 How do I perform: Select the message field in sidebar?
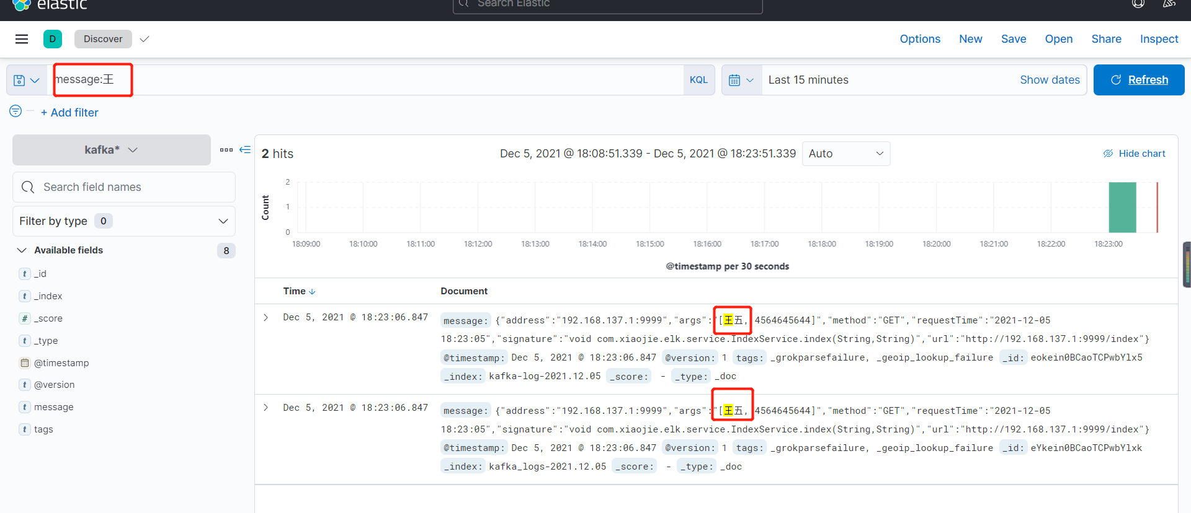(54, 407)
